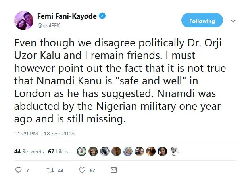Image resolution: width=246 pixels, height=185 pixels.
Task: Click the blue verified badge next to Femi Fani-Kayode
Action: click(103, 16)
